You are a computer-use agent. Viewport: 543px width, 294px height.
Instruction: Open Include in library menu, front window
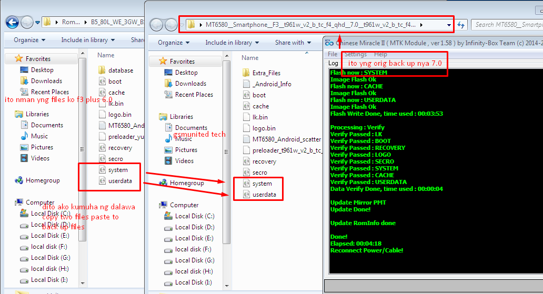click(232, 43)
